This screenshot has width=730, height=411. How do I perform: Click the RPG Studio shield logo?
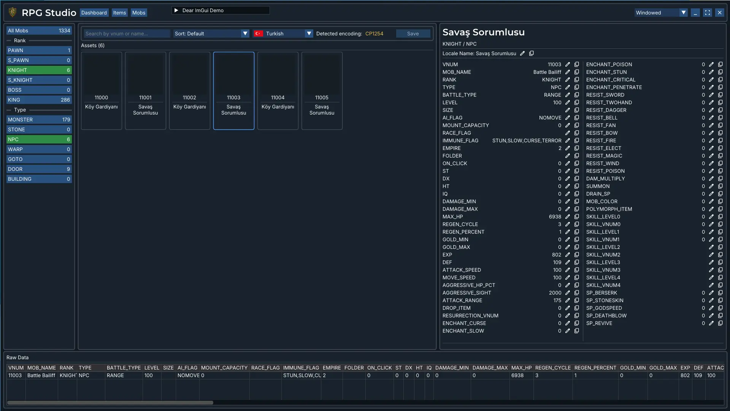pos(13,13)
